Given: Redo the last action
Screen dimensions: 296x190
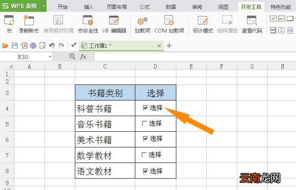Looking at the screenshot, I should (x=61, y=46).
